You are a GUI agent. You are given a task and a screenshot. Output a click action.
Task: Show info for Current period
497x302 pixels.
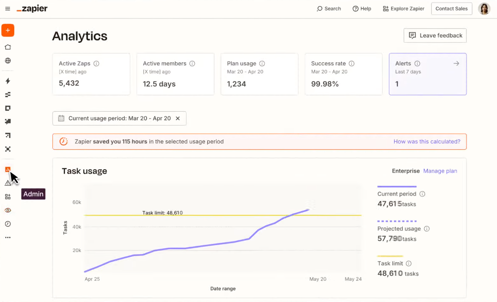422,194
